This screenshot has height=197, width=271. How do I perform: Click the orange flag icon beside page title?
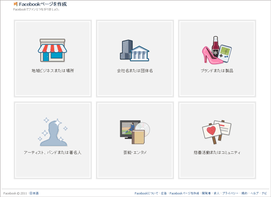16,4
